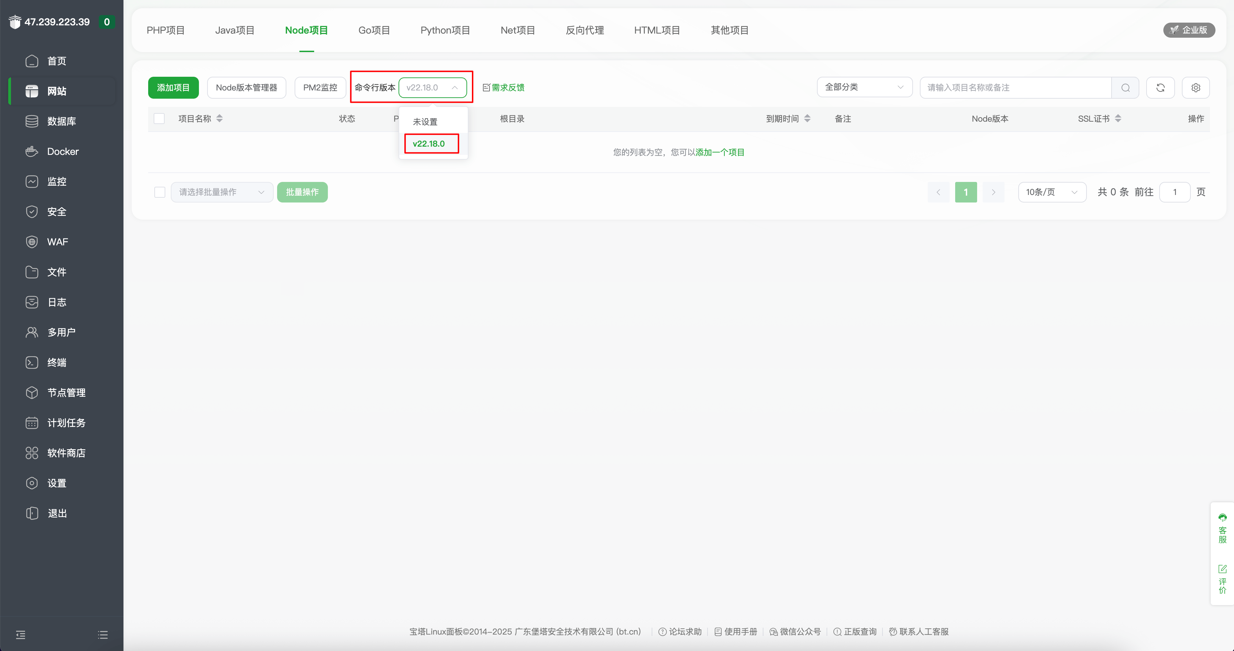Click the search magnifier icon
This screenshot has width=1234, height=651.
coord(1125,88)
